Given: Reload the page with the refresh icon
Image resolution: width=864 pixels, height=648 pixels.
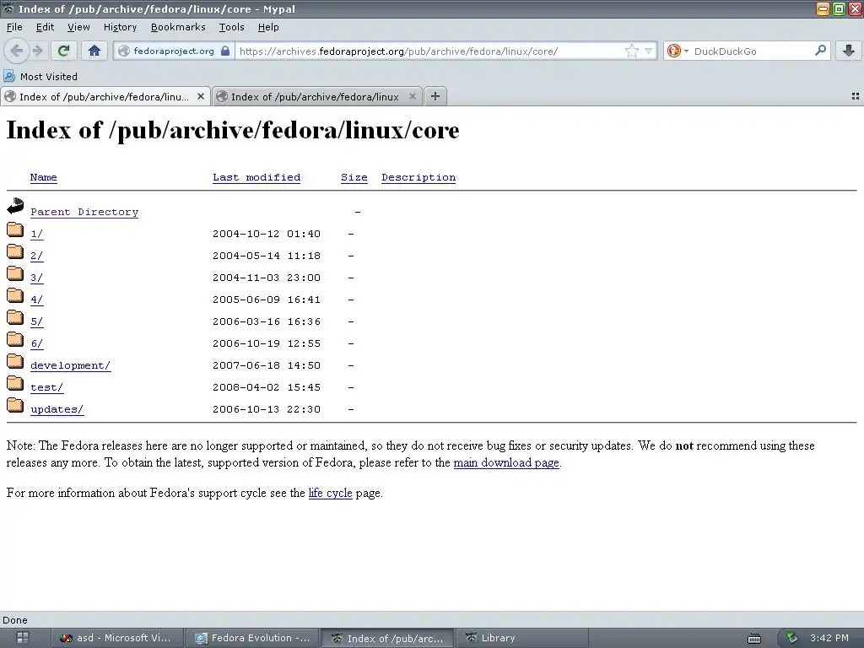Looking at the screenshot, I should [63, 51].
